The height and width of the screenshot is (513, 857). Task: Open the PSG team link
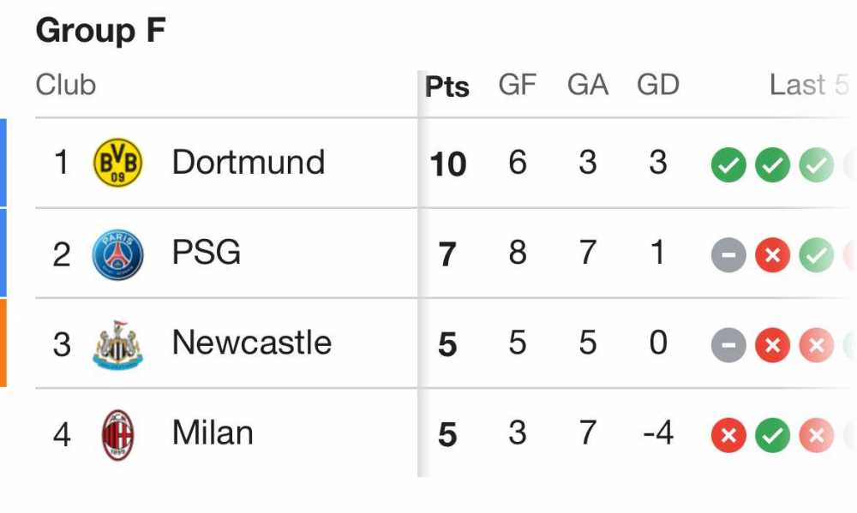[x=207, y=253]
